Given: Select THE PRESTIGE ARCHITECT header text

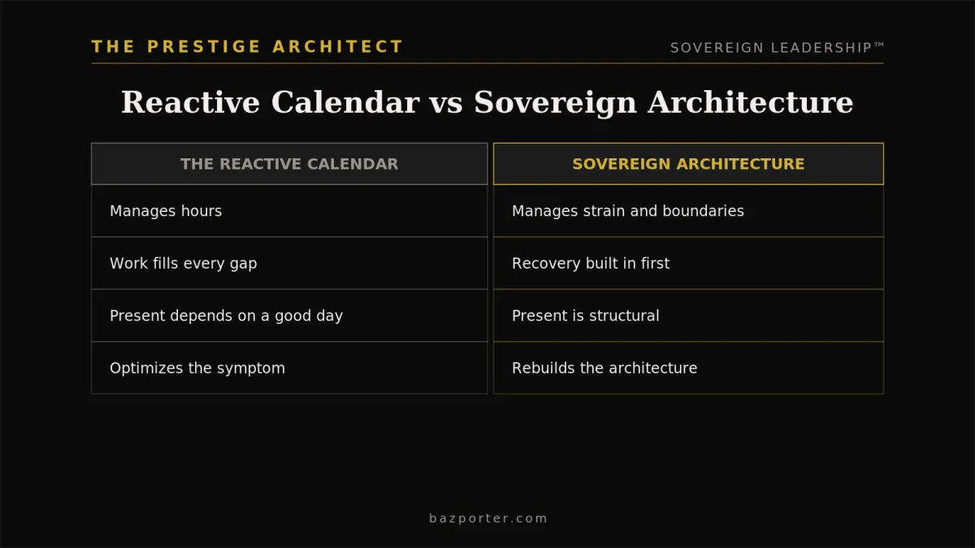Looking at the screenshot, I should click(x=248, y=46).
